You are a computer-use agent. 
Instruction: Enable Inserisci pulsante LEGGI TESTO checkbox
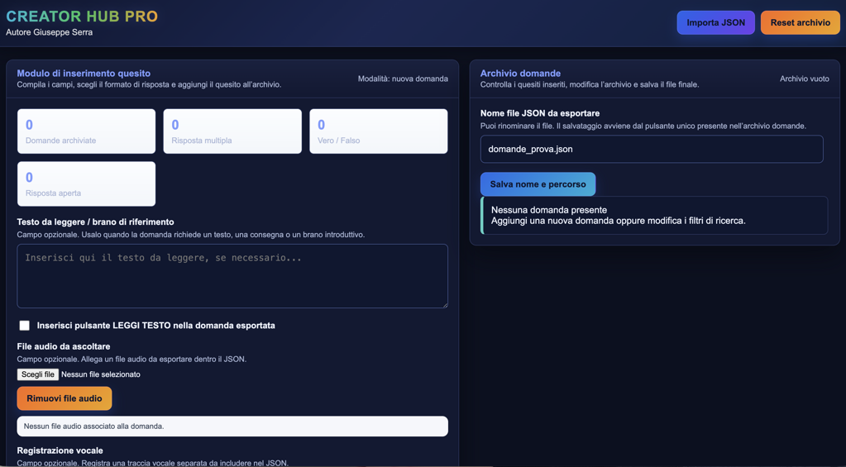24,325
